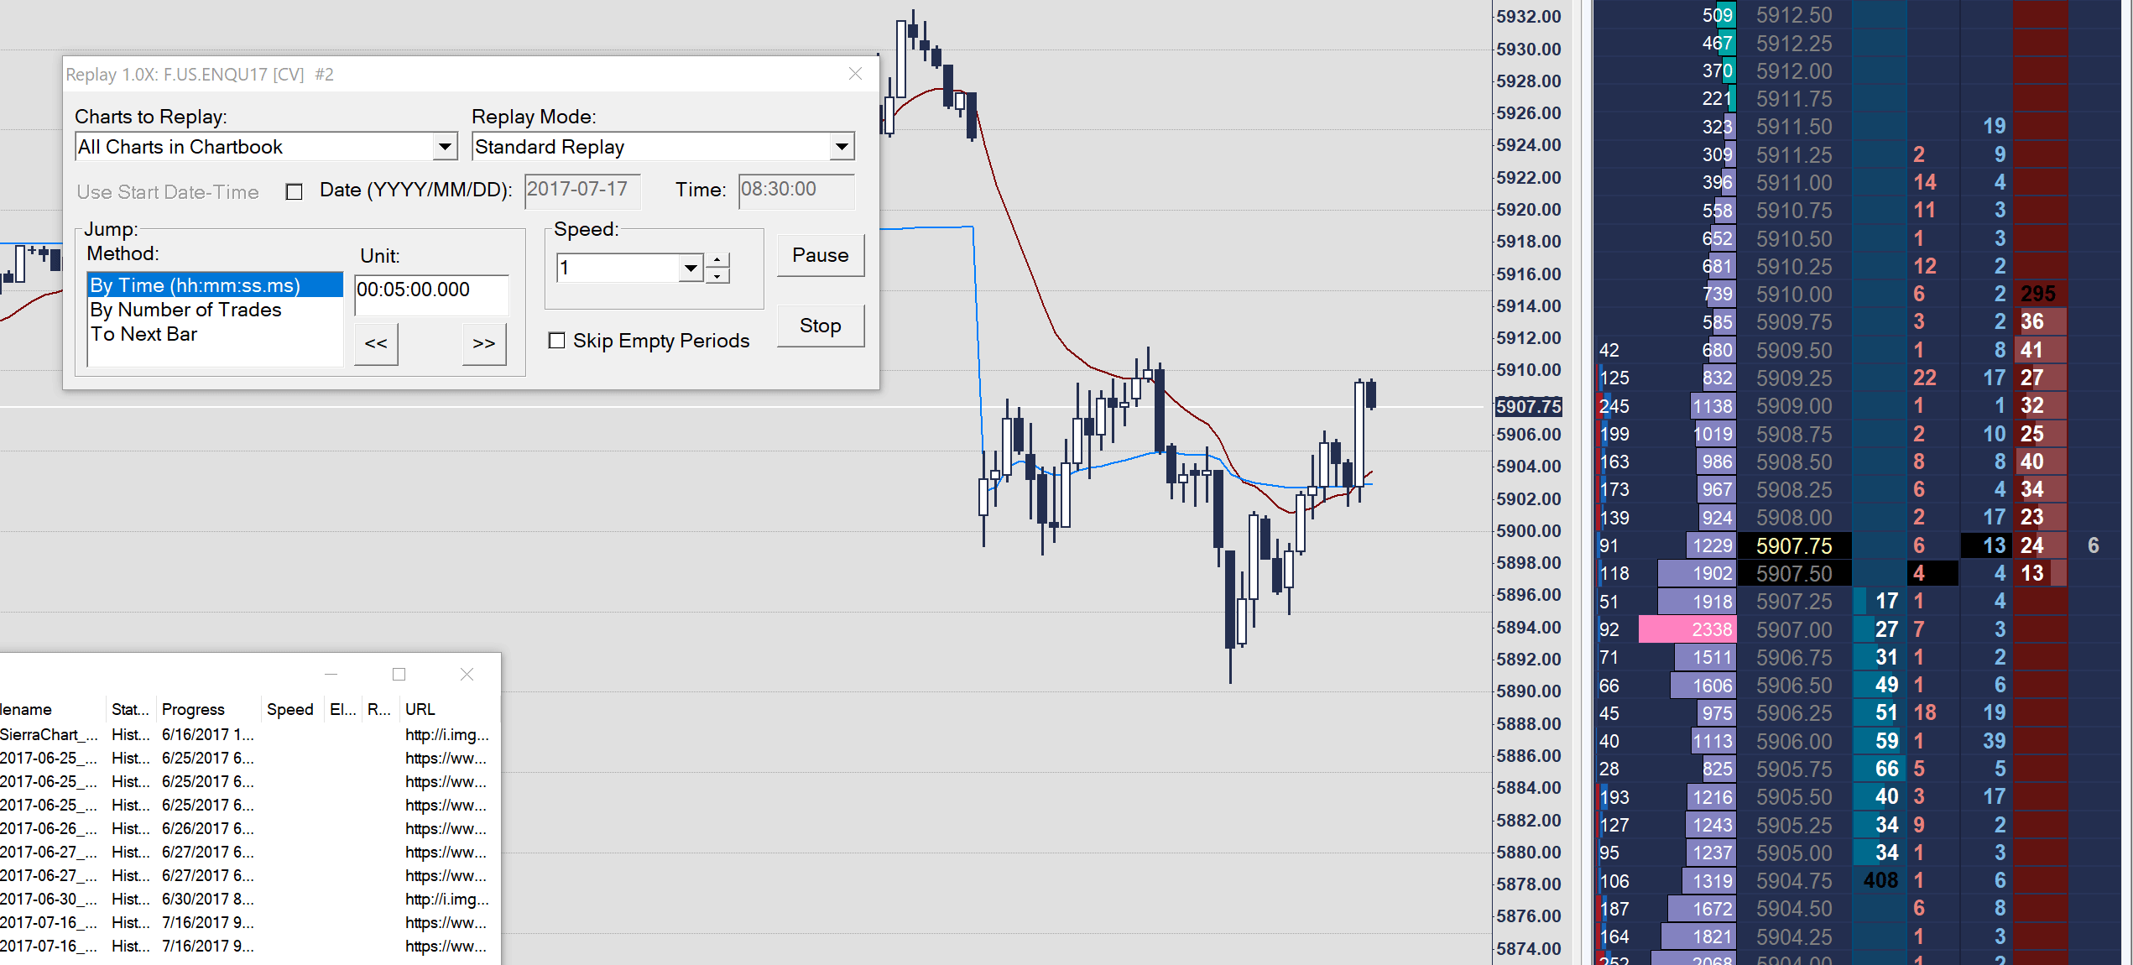Click the 5907.00 price row in DOM ladder
Image resolution: width=2133 pixels, height=965 pixels.
tap(1794, 629)
